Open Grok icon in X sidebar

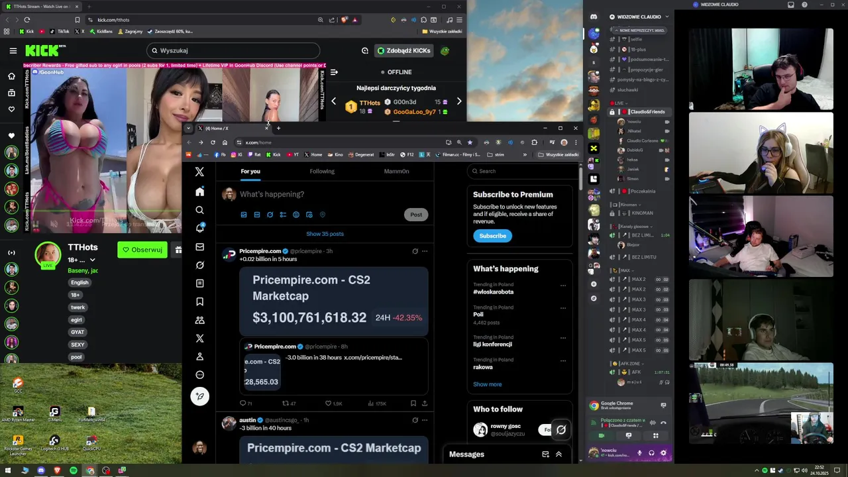199,265
